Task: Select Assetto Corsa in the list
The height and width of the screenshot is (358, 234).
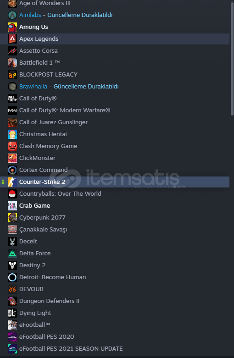Action: [x=115, y=51]
